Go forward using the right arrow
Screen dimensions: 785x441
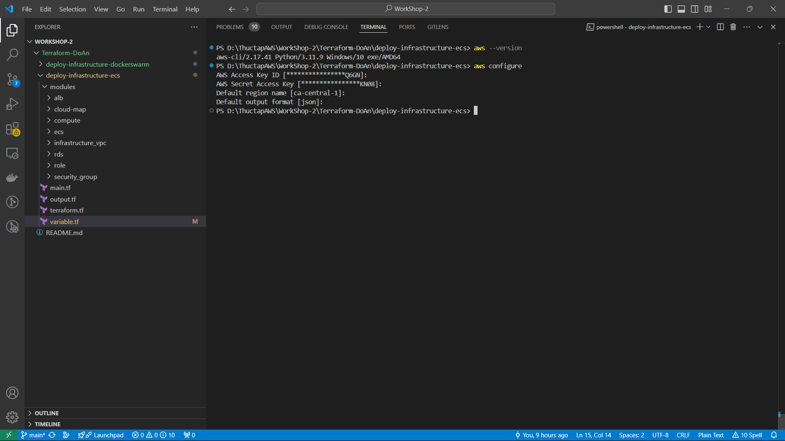tap(245, 9)
